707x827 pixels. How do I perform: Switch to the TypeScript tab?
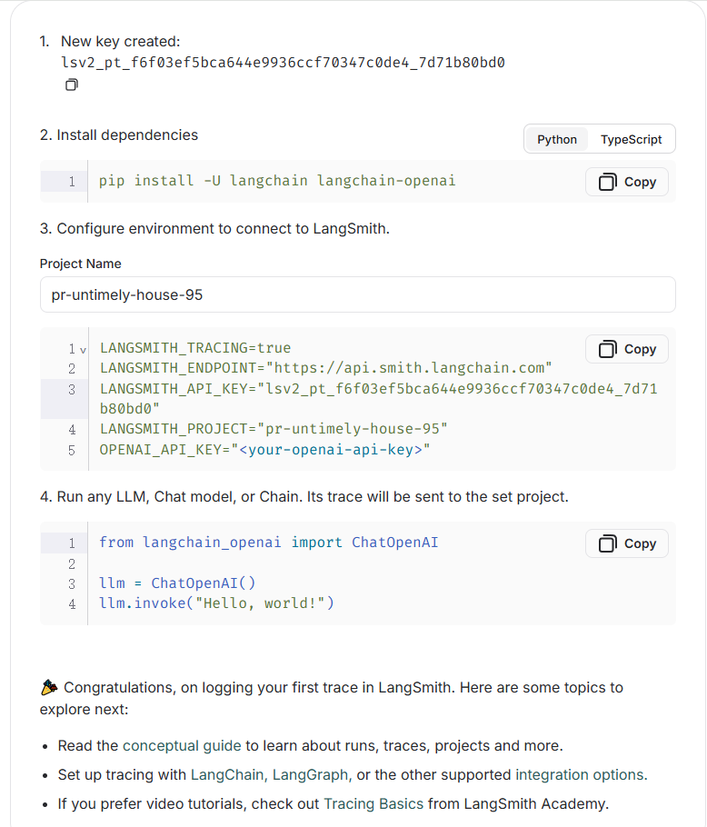pyautogui.click(x=631, y=139)
